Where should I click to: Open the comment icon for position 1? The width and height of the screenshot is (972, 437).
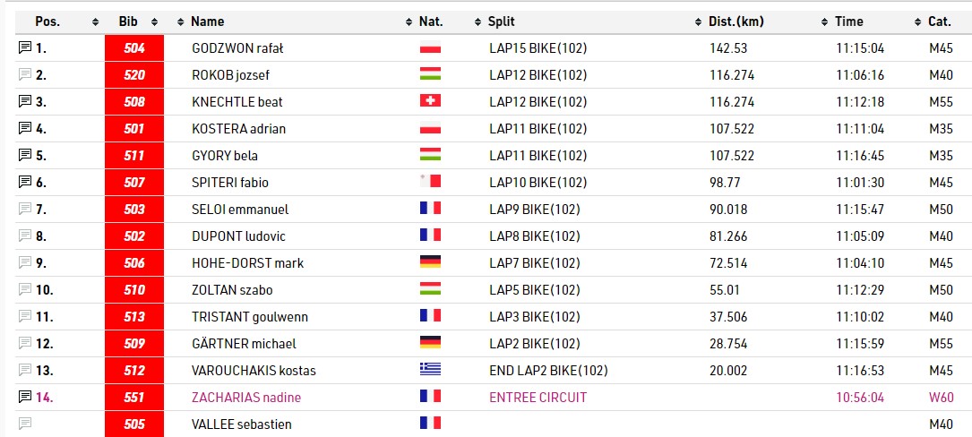(24, 48)
